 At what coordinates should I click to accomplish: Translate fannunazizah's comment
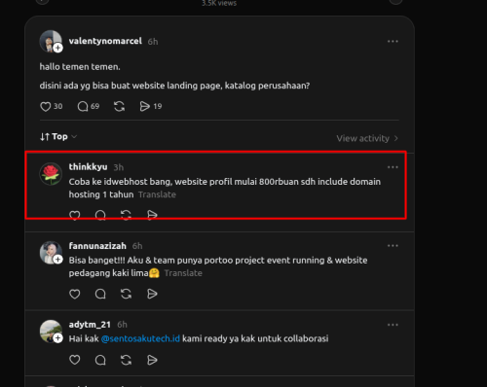pyautogui.click(x=183, y=273)
